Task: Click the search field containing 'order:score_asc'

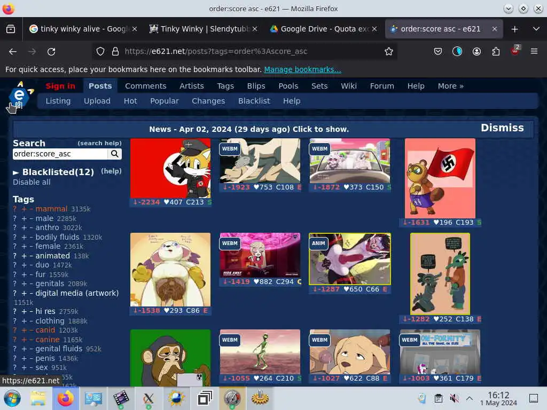Action: point(60,154)
